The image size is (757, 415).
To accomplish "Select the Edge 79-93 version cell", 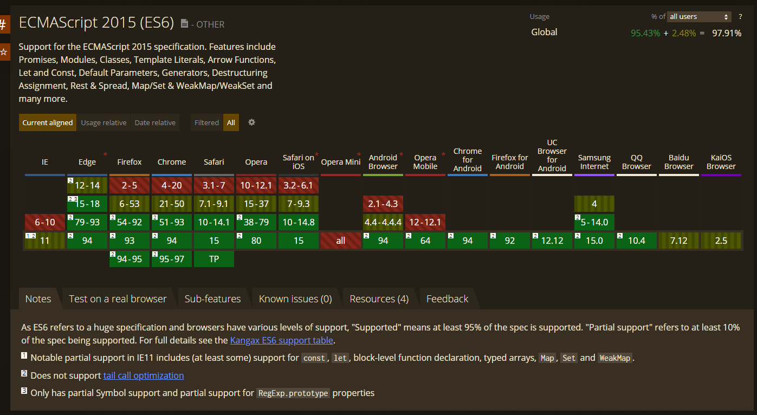I will coord(87,222).
